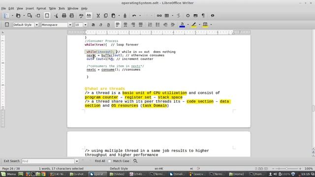This screenshot has width=315, height=177.
Task: Click Decrease Indent icon
Action: 165,25
